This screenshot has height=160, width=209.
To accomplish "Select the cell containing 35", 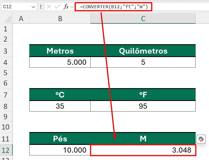I will click(60, 106).
